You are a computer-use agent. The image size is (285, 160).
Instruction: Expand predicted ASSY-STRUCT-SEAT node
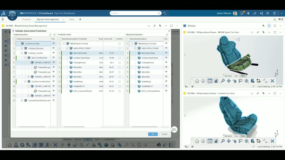tap(67, 48)
